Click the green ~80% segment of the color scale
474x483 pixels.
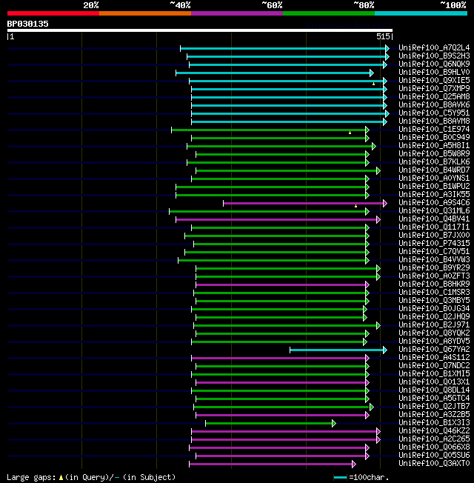tap(329, 13)
